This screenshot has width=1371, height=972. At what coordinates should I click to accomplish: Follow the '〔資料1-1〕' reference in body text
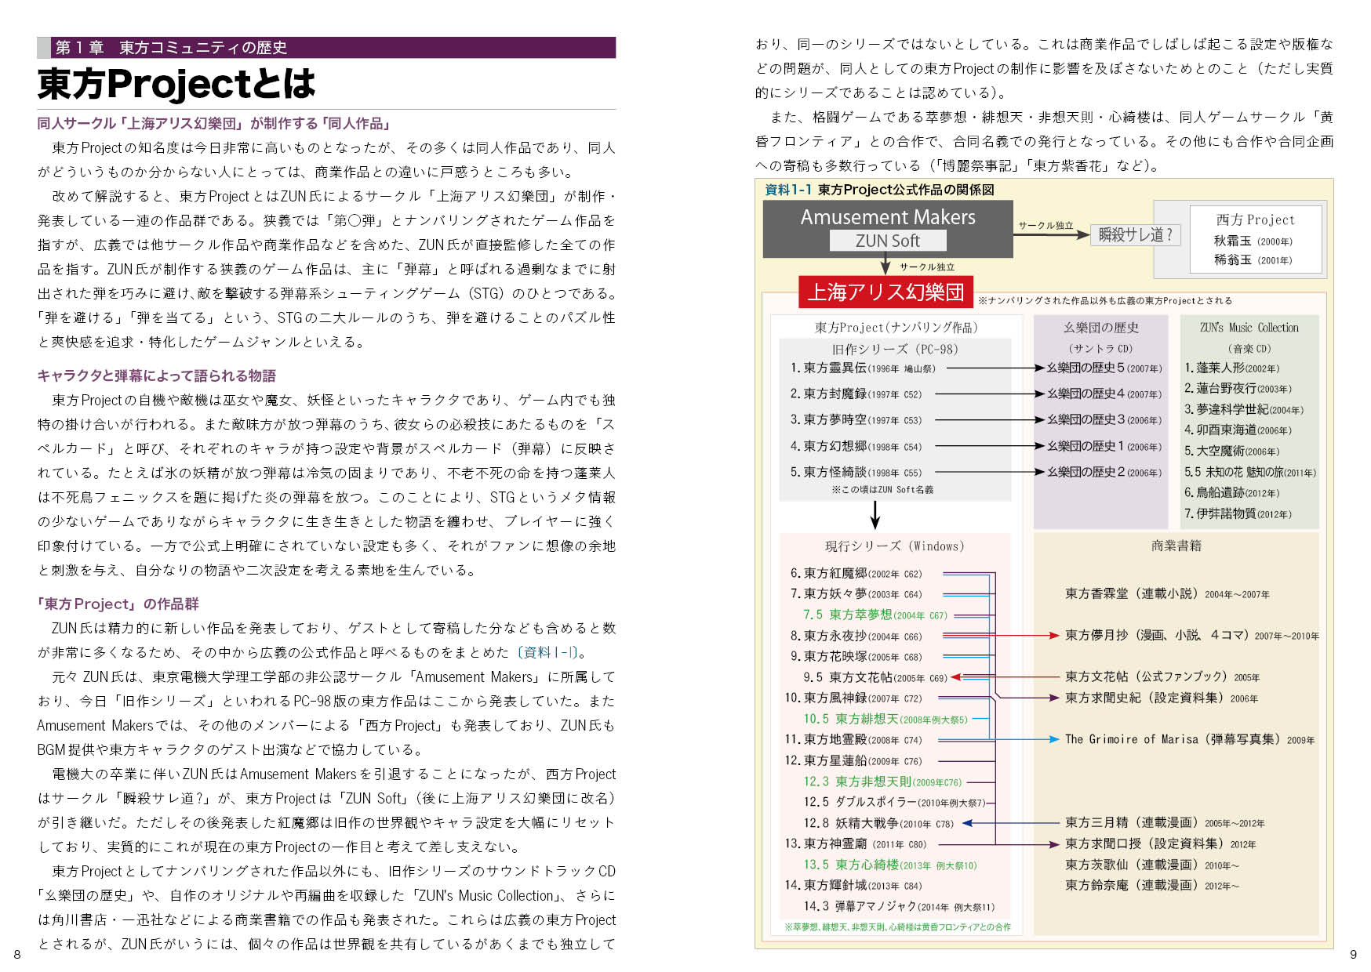tap(547, 652)
